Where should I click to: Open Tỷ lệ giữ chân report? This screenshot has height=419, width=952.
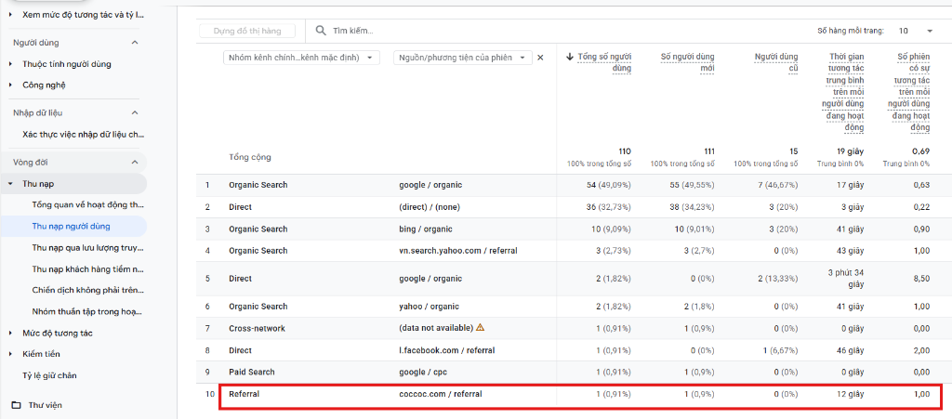pyautogui.click(x=49, y=375)
